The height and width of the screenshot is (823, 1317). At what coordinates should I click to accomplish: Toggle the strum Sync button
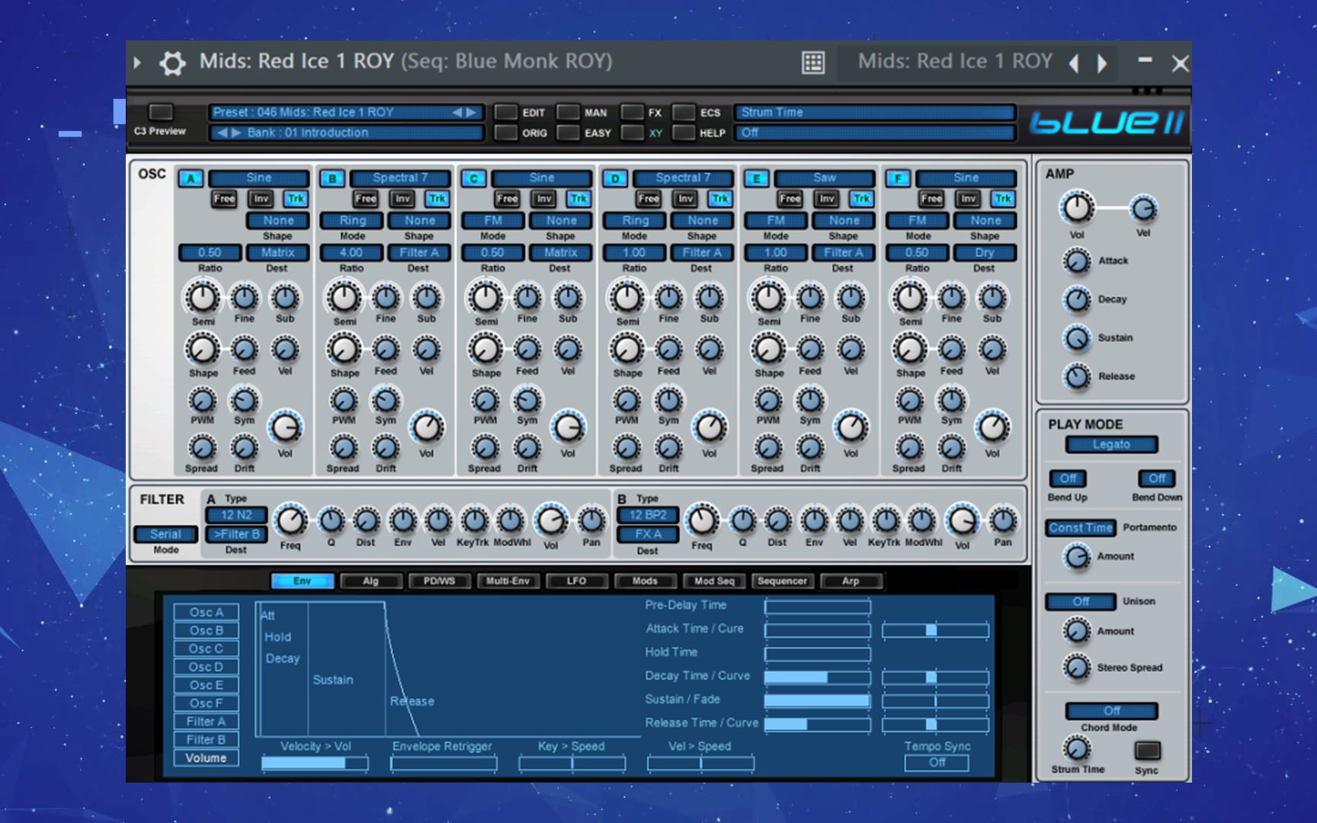pos(1147,751)
